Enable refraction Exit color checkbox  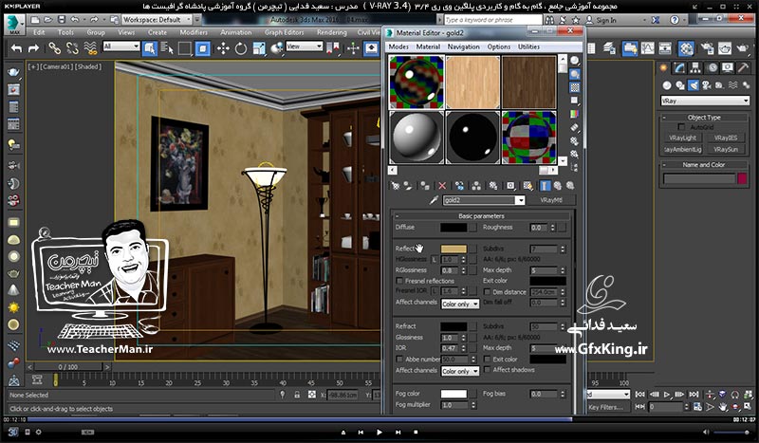[x=487, y=360]
